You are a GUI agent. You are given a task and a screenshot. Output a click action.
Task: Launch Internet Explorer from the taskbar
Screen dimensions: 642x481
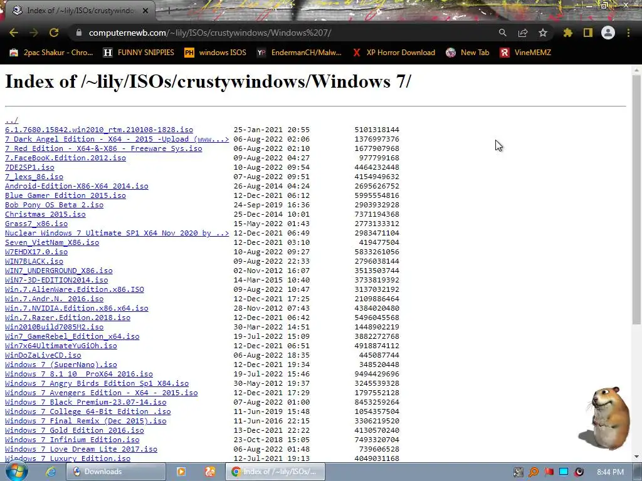(50, 472)
